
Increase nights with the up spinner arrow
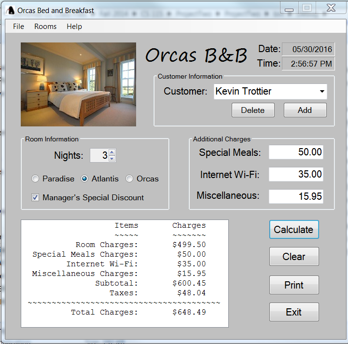point(112,152)
